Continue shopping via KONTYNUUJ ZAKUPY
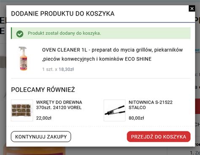 41,136
